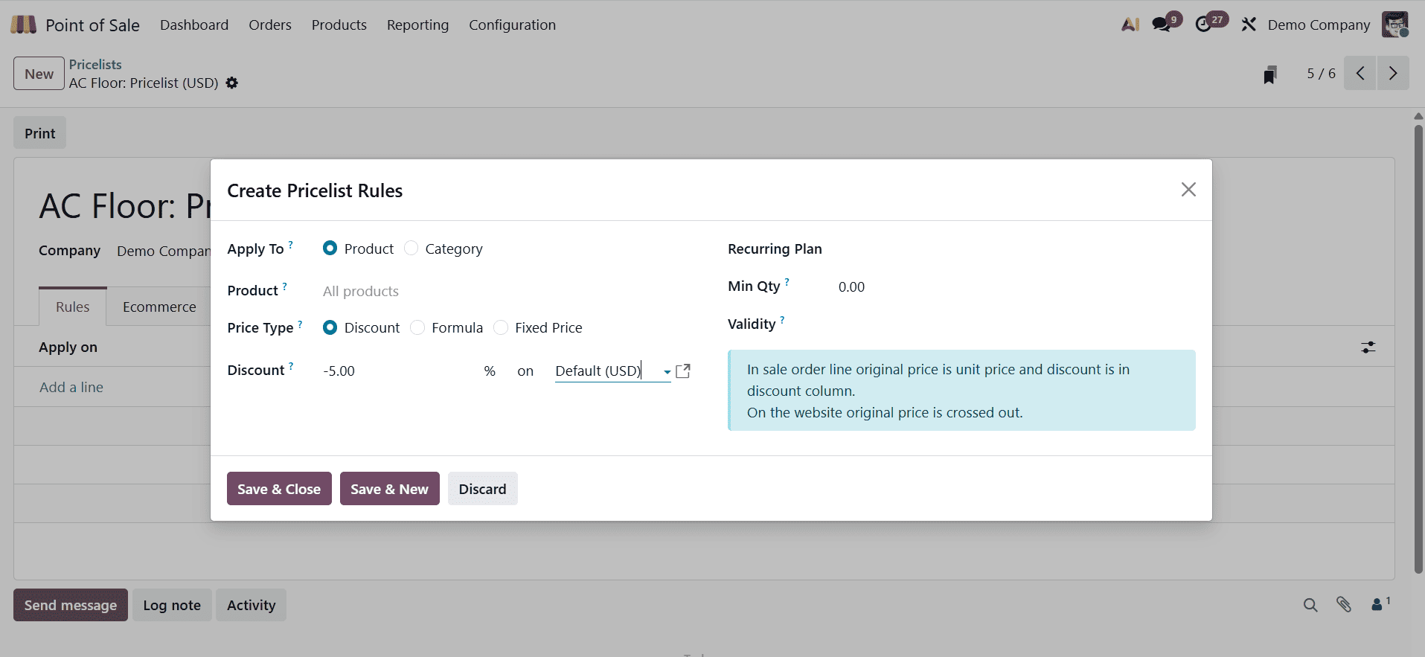1425x657 pixels.
Task: Click the chatter search icon
Action: click(1310, 605)
